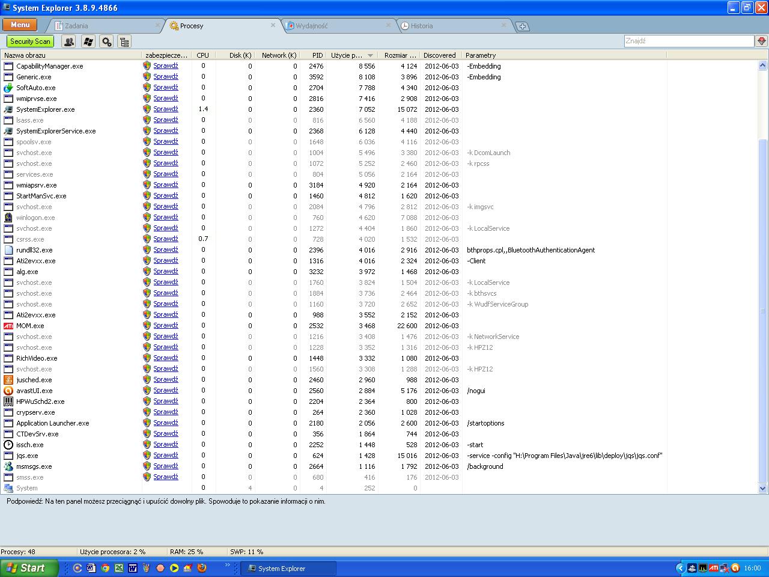
Task: Click the barcode icon beside HPWuSchd2.exe
Action: (x=8, y=401)
